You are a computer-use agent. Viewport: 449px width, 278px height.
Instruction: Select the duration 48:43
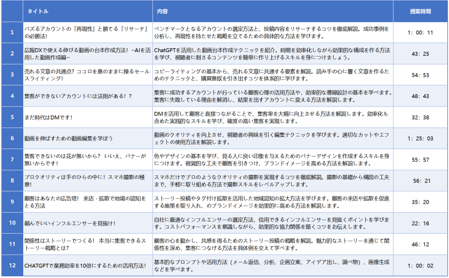[420, 96]
